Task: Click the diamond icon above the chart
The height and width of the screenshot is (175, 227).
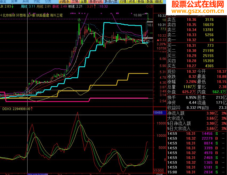Action: (147, 6)
